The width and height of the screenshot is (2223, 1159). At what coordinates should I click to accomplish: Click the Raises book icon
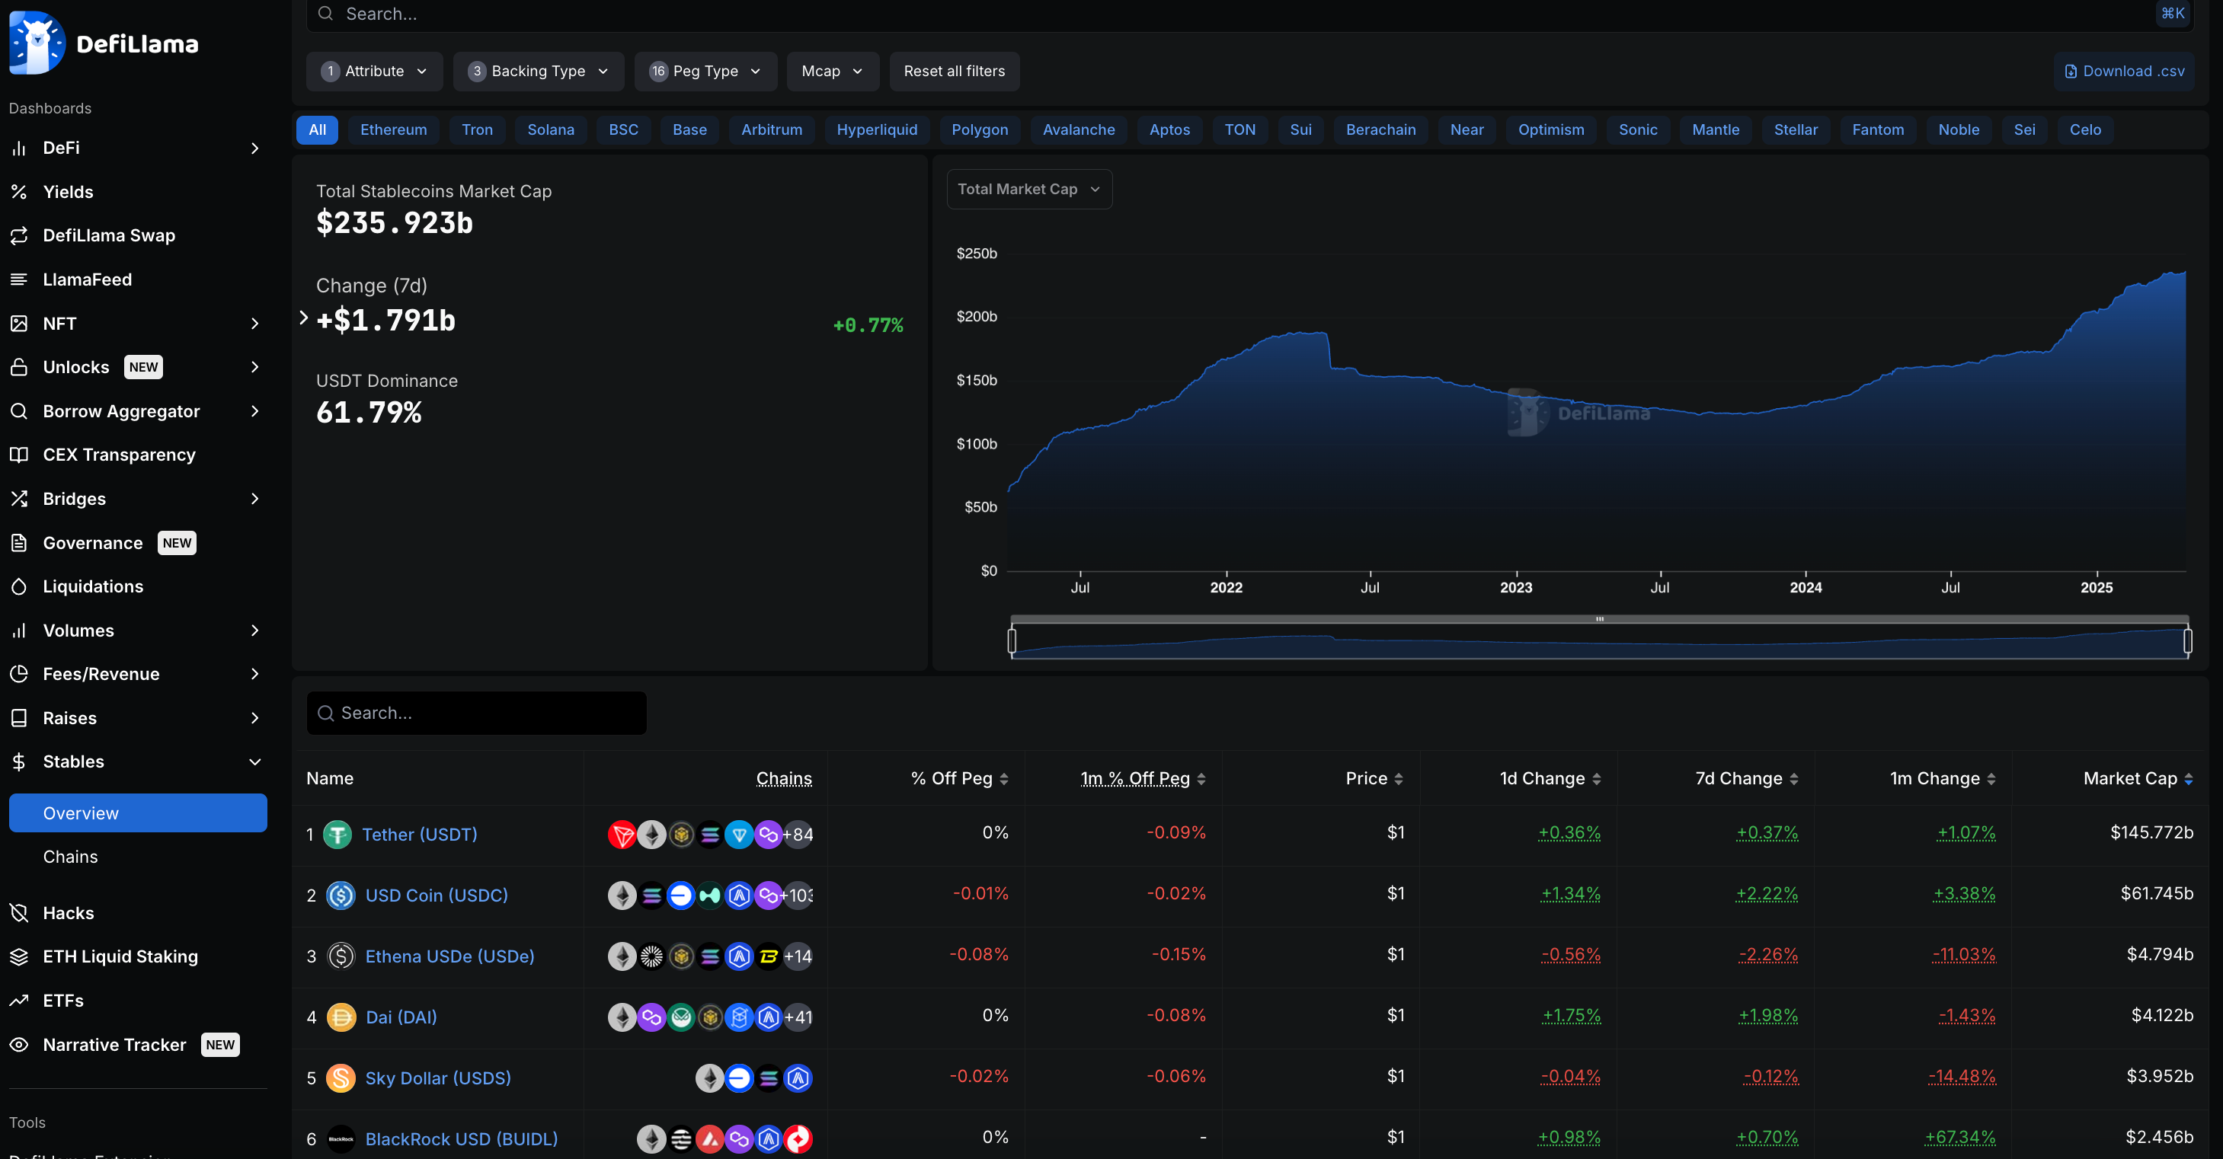pos(19,717)
